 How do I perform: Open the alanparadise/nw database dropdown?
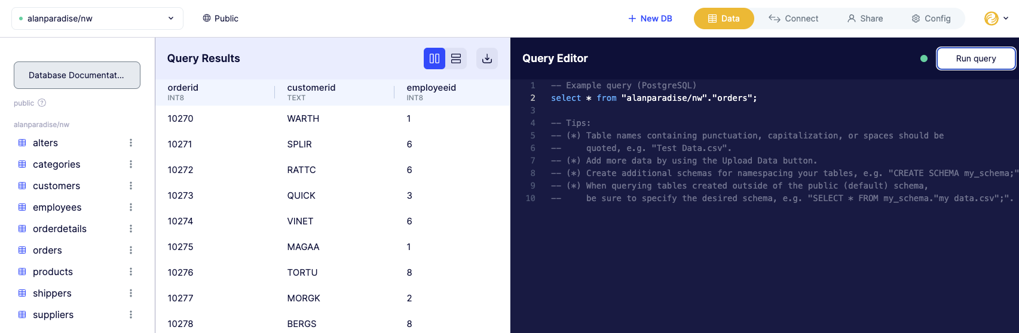tap(97, 18)
